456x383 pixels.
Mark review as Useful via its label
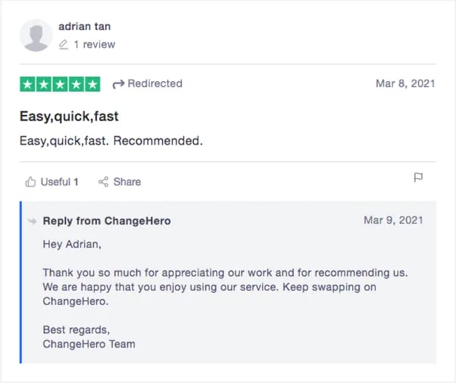click(60, 182)
